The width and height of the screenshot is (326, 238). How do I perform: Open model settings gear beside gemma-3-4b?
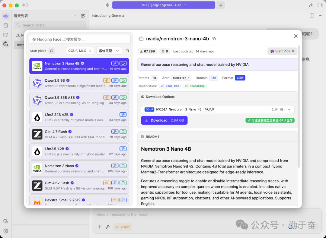[107, 5]
